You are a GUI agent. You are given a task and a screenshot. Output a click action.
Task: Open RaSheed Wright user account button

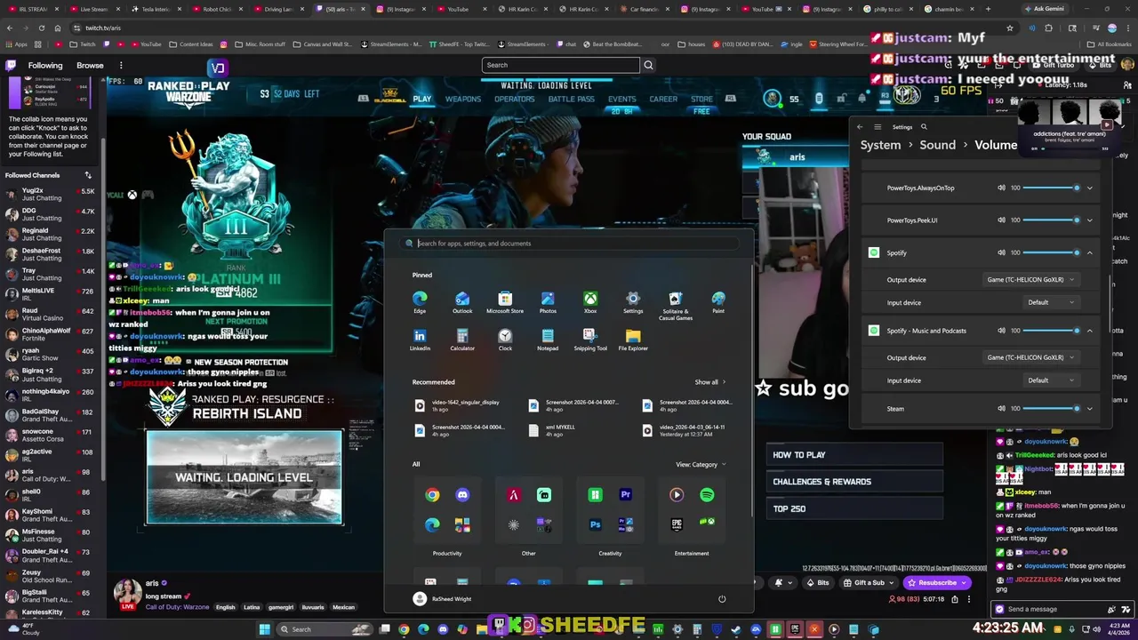[x=443, y=599]
